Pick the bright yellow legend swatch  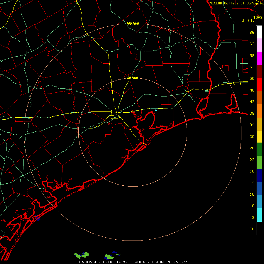coord(259,137)
